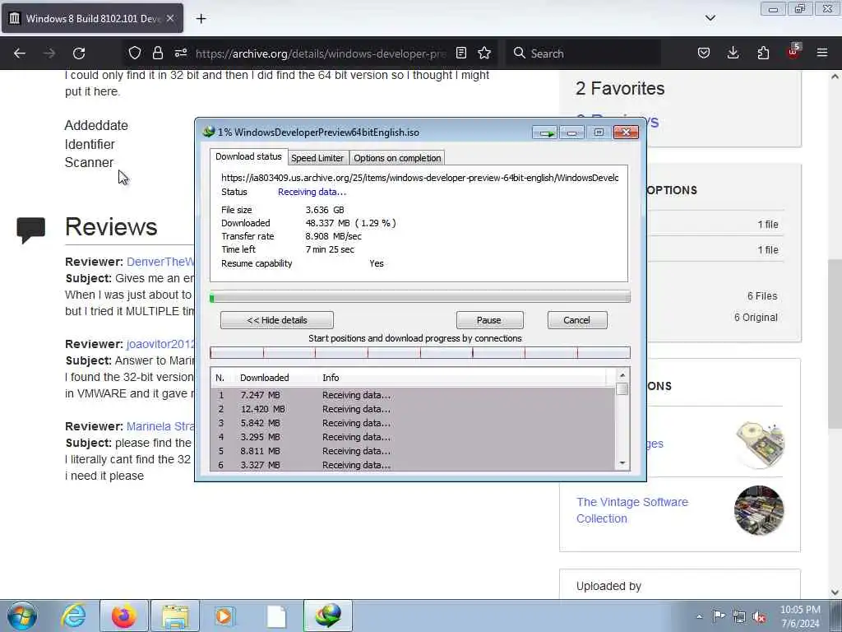Open Windows Explorer folder in taskbar
The image size is (842, 632).
pos(175,616)
